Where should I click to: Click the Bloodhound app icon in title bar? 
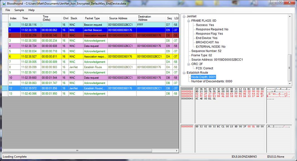[4, 4]
